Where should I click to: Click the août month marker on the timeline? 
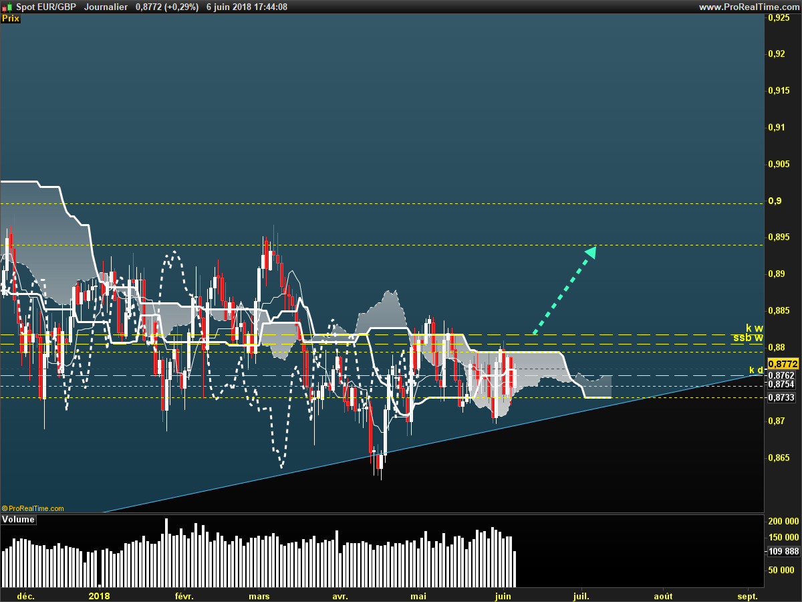(663, 595)
